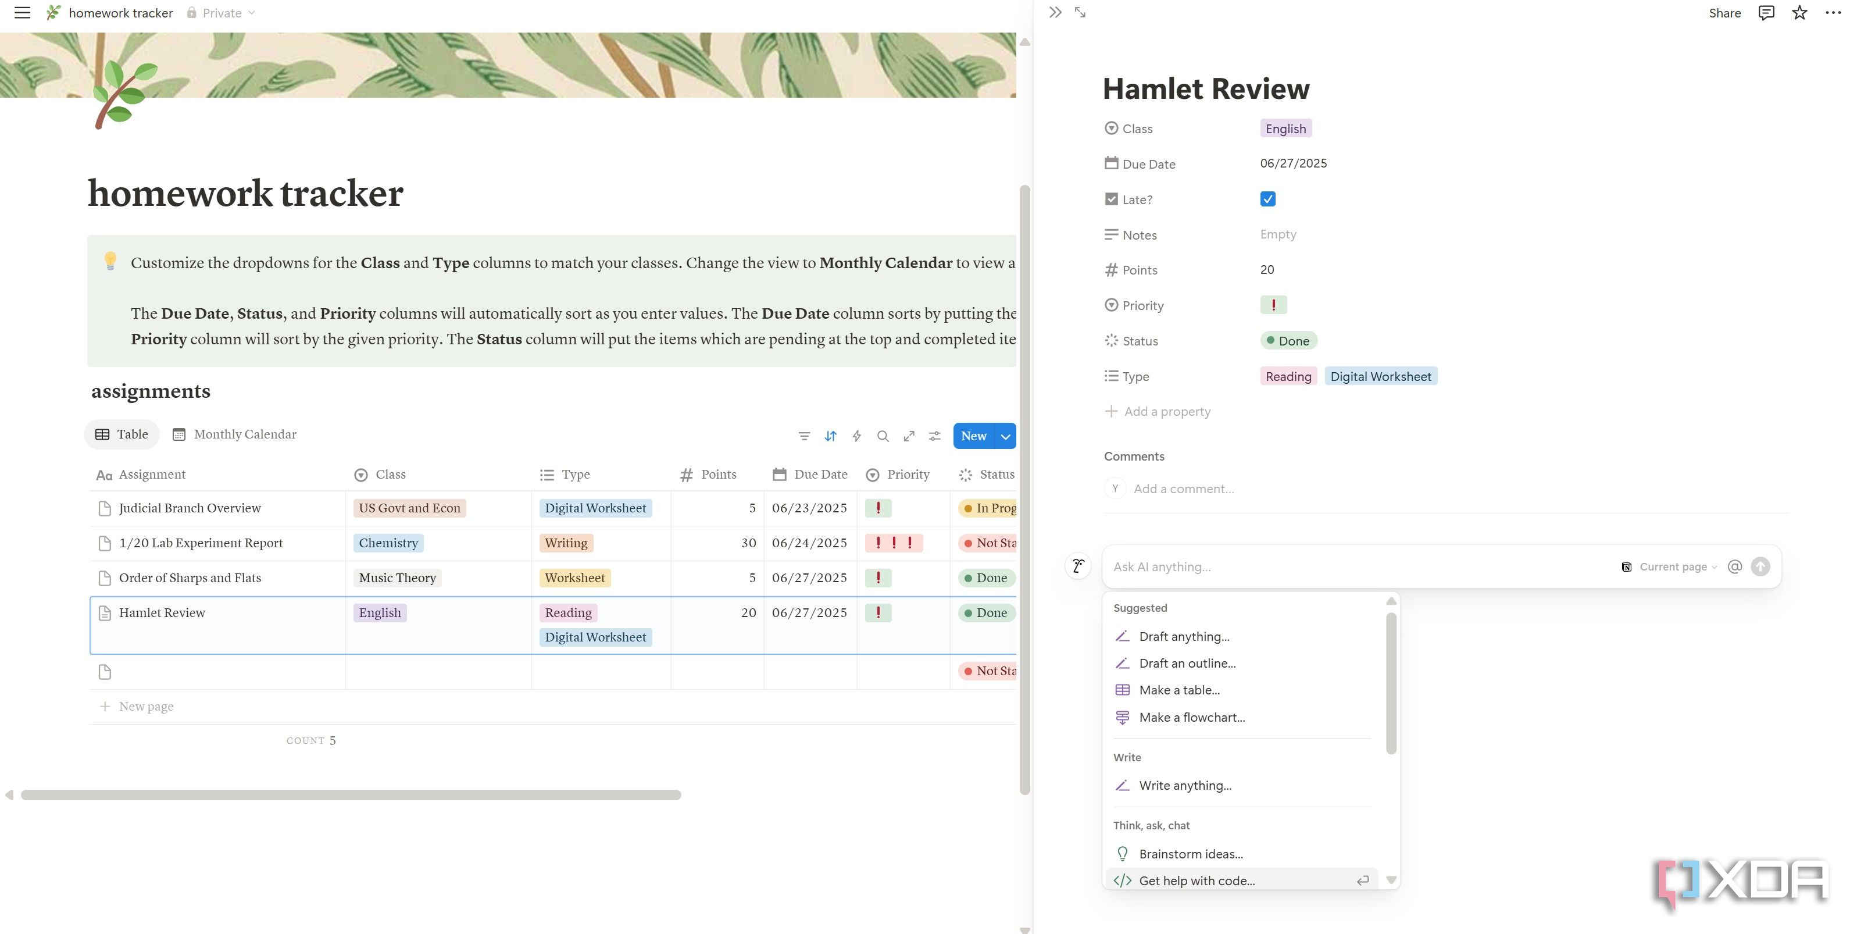Switch to the Monthly Calendar tab
This screenshot has width=1850, height=934.
click(234, 434)
